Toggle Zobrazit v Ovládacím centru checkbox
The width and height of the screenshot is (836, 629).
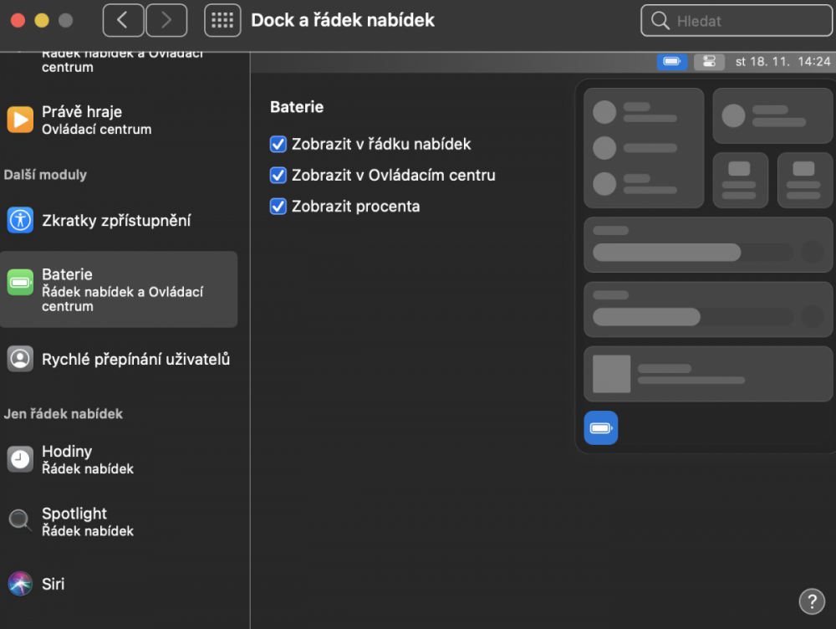(x=278, y=175)
